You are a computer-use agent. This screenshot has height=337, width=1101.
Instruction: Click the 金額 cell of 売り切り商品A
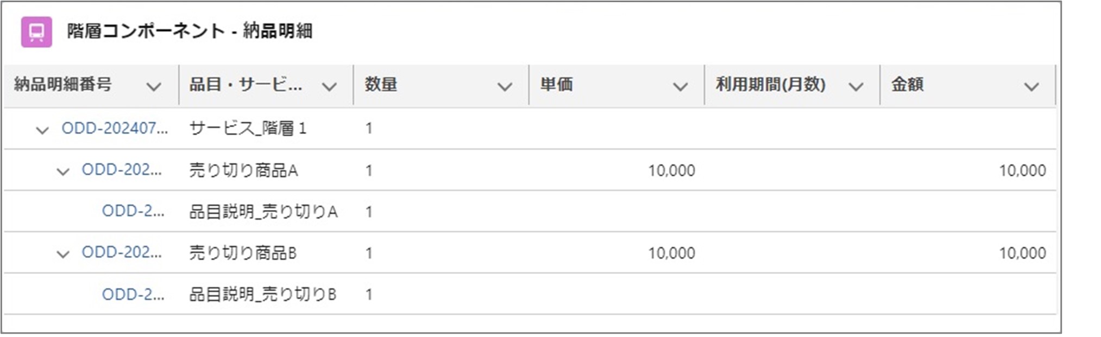click(x=1022, y=170)
